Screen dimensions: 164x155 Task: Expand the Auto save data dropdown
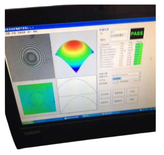tap(117, 82)
